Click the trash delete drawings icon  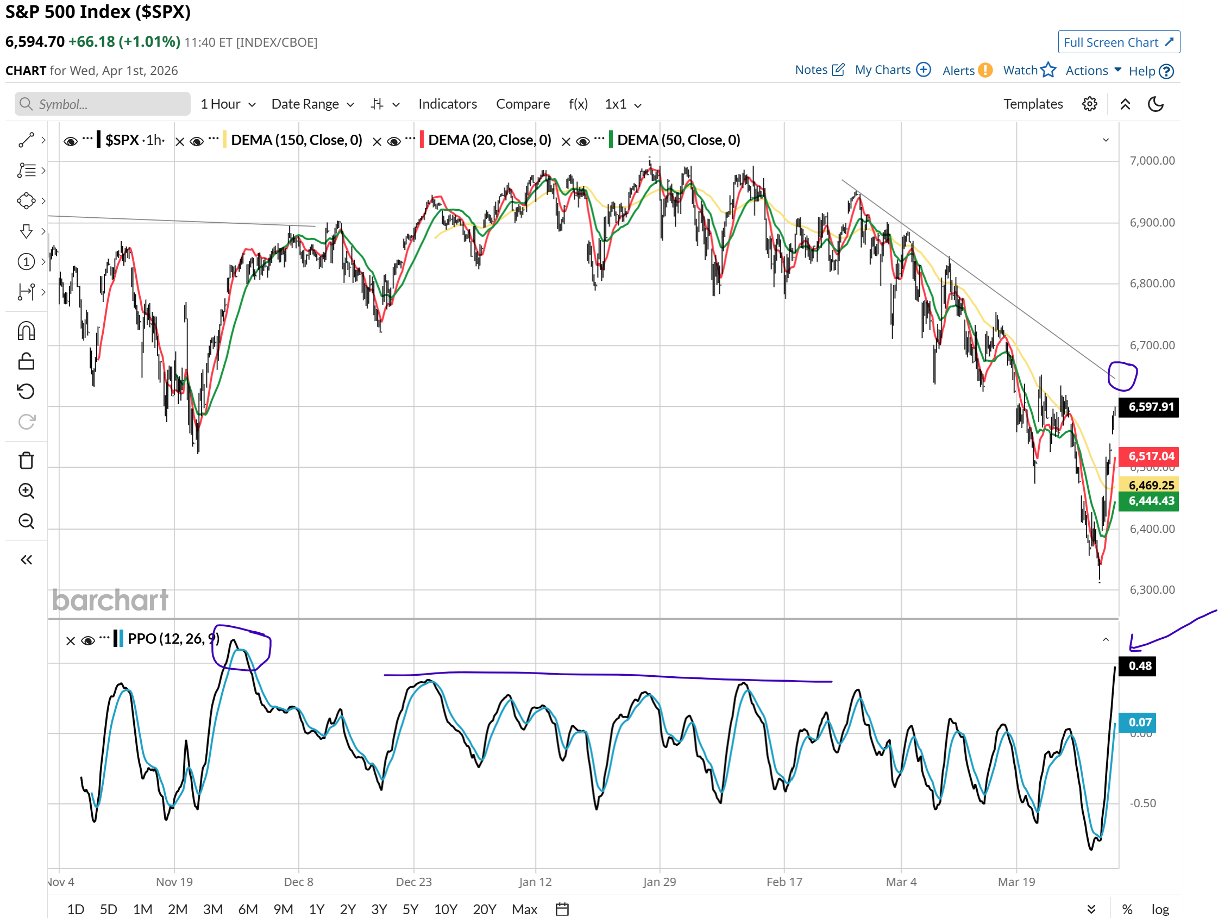pyautogui.click(x=26, y=461)
